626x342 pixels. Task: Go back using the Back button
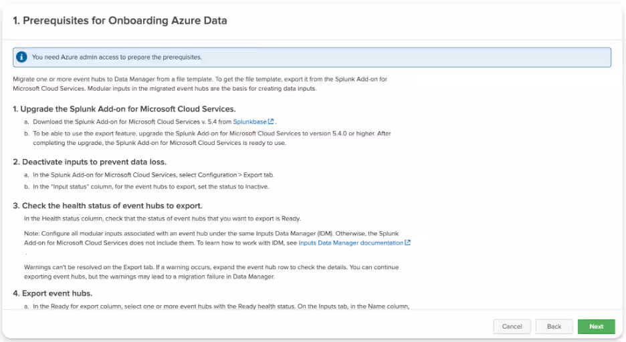[554, 327]
